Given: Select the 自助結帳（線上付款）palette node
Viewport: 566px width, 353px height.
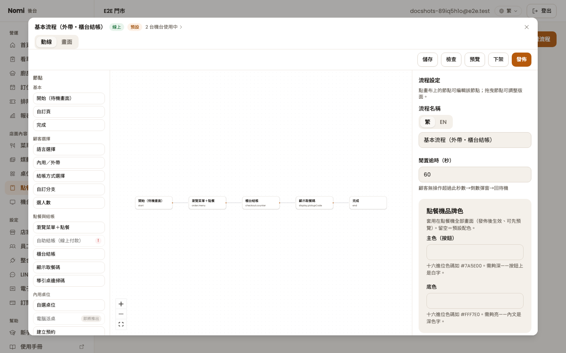Looking at the screenshot, I should [x=69, y=241].
